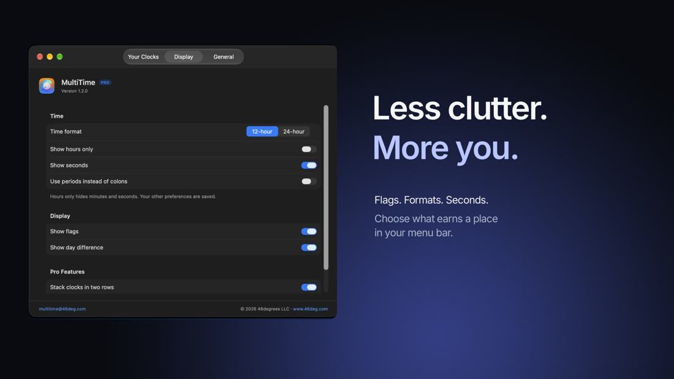This screenshot has width=674, height=379.
Task: Click the Less clutter. headline
Action: (460, 108)
